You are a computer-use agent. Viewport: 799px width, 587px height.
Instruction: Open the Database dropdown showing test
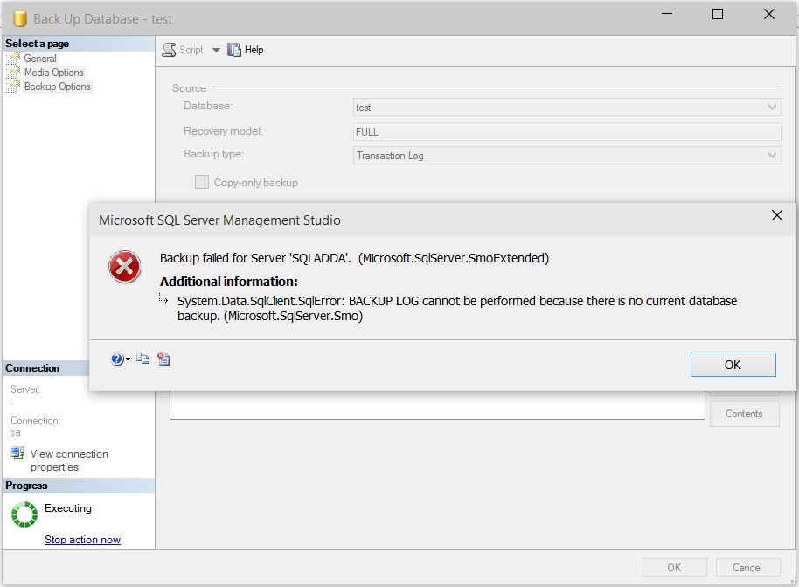click(567, 107)
